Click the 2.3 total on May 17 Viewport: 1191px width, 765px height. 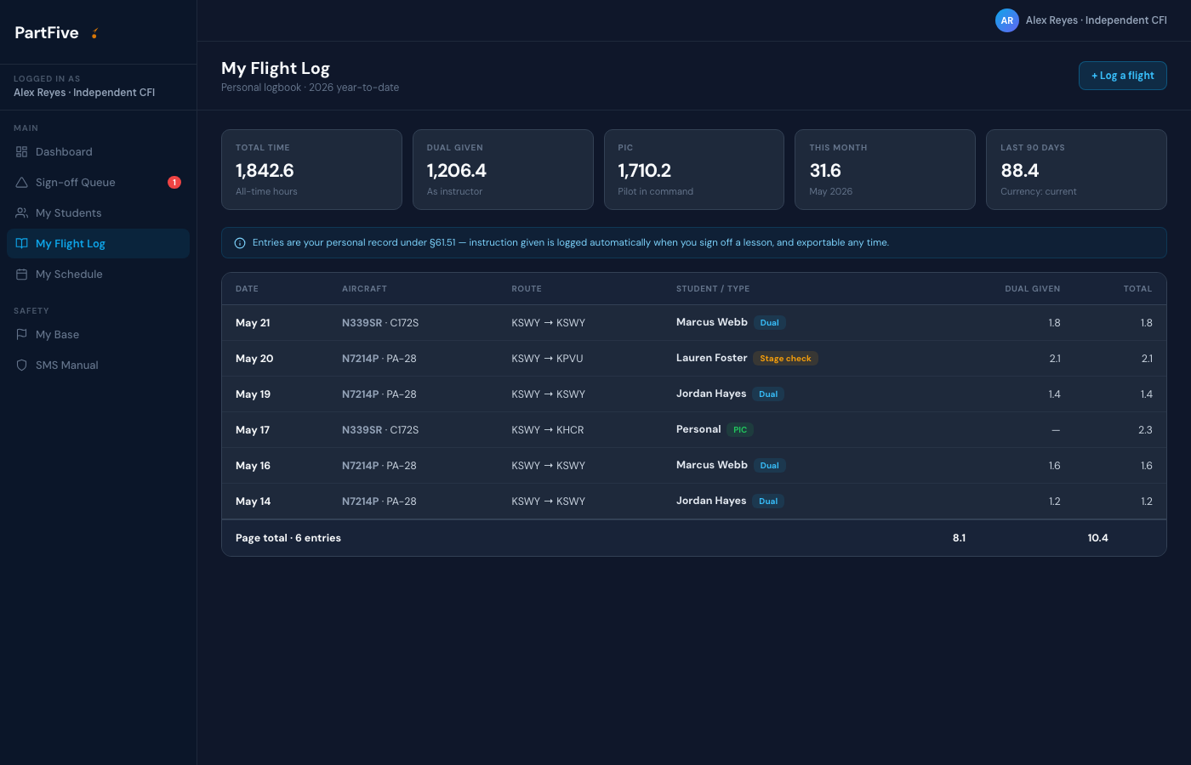coord(1145,430)
